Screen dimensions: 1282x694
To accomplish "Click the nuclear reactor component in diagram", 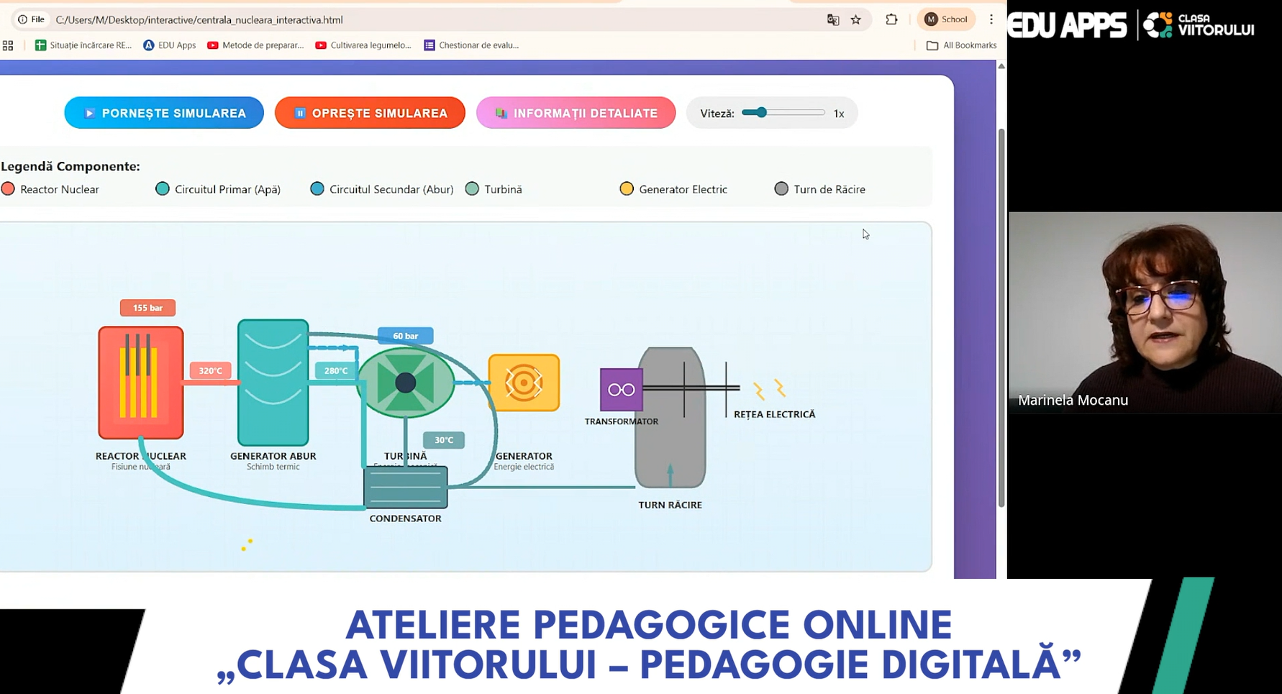I will point(141,383).
